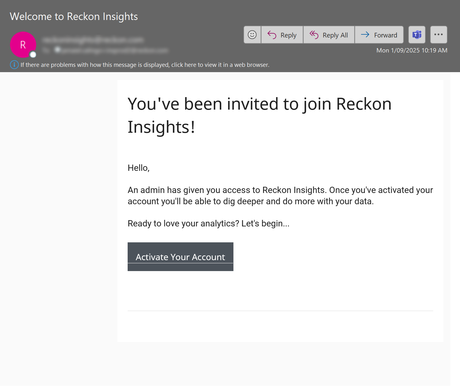The height and width of the screenshot is (386, 460).
Task: Click the Forward button label
Action: pos(385,35)
